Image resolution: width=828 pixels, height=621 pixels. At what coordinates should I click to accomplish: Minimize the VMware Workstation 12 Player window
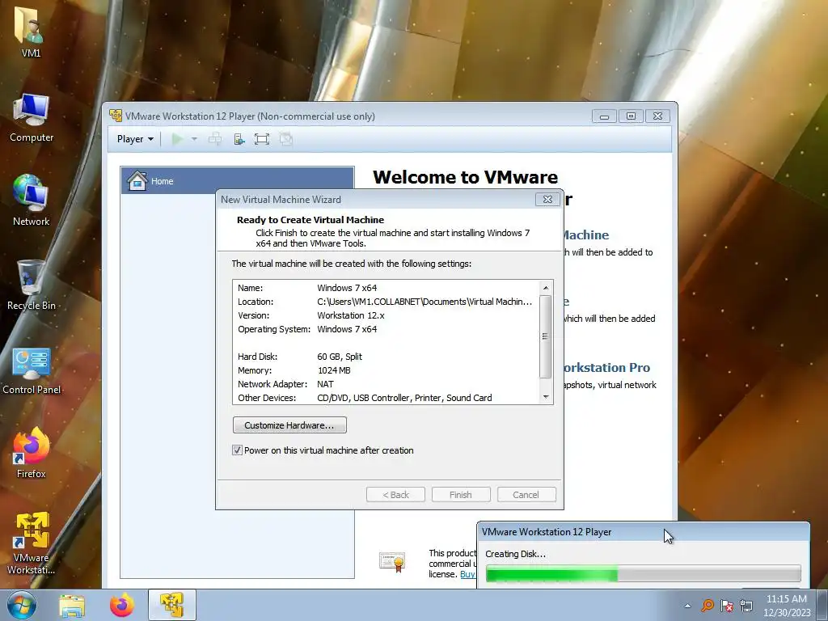604,116
